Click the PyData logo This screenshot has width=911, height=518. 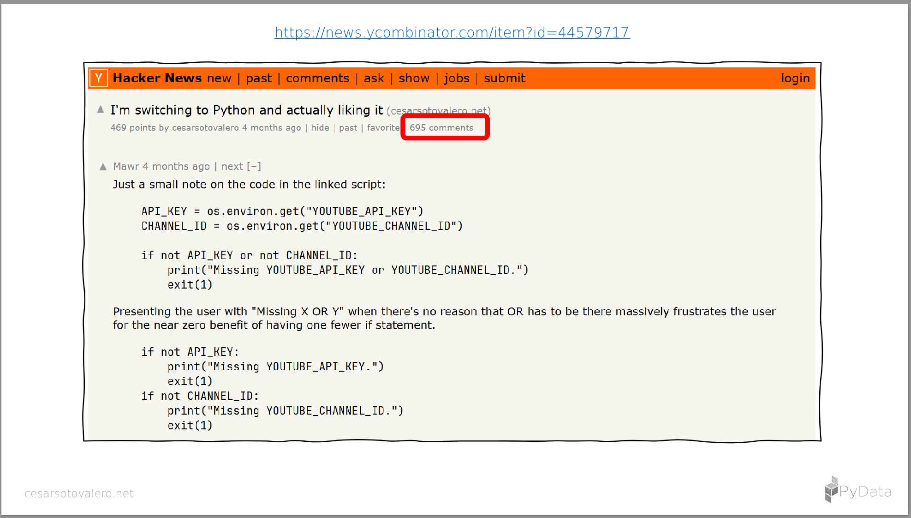pyautogui.click(x=857, y=490)
